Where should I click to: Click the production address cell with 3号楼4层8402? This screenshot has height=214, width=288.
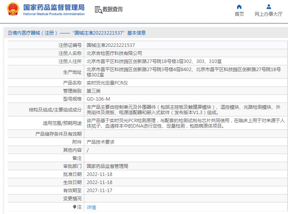185,72
